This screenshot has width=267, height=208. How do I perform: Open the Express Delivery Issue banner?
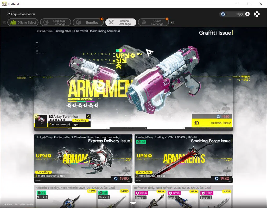(83, 159)
